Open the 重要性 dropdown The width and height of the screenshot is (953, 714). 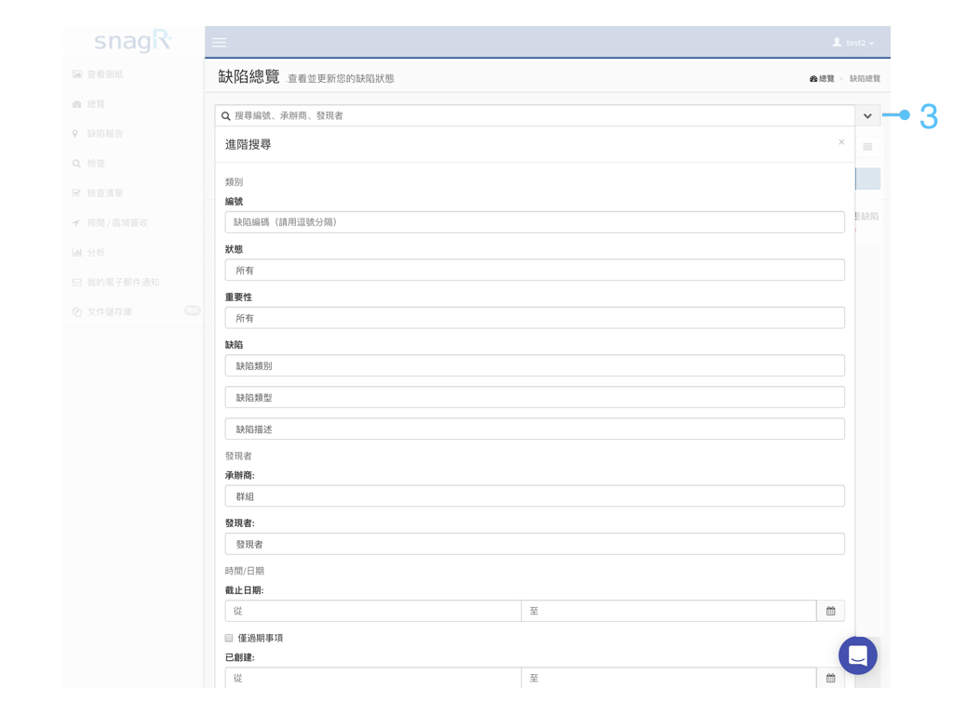click(x=535, y=318)
